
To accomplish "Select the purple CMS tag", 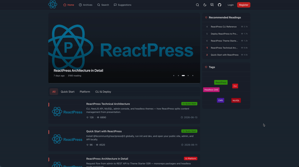I will click(220, 100).
